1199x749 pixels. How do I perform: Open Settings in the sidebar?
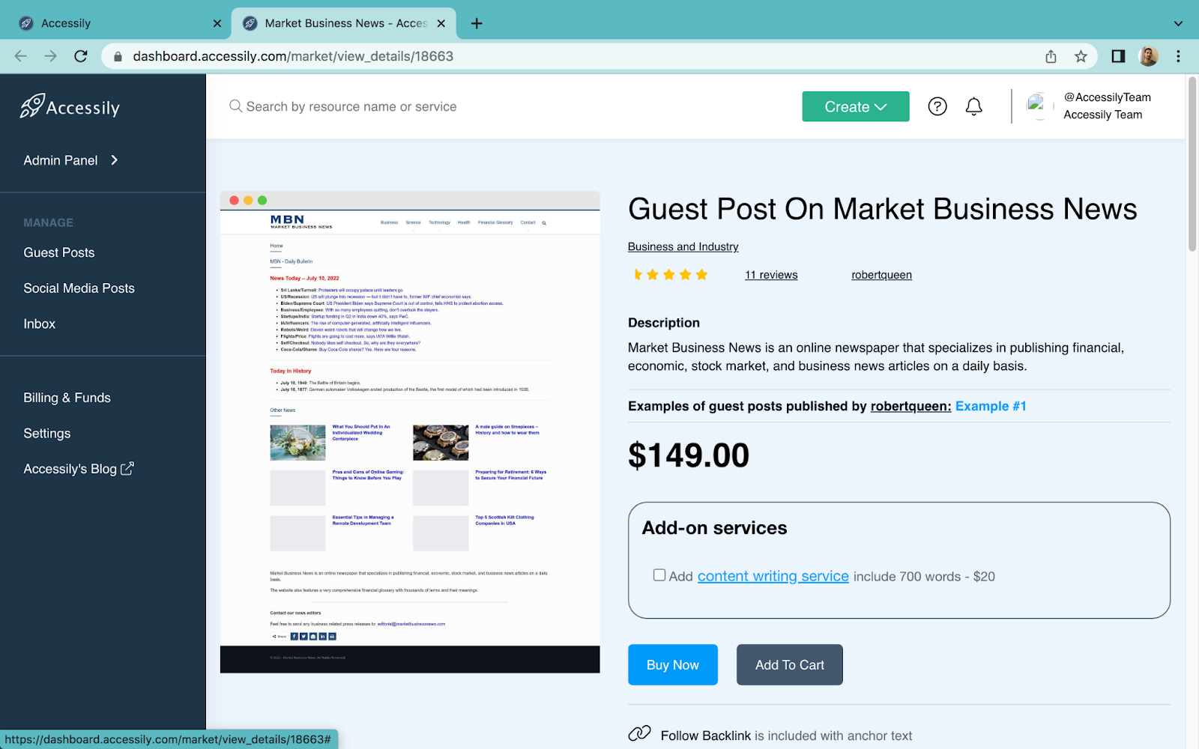coord(47,434)
